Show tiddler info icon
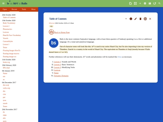Screen dimensions: 163x122 (x=131, y=19)
